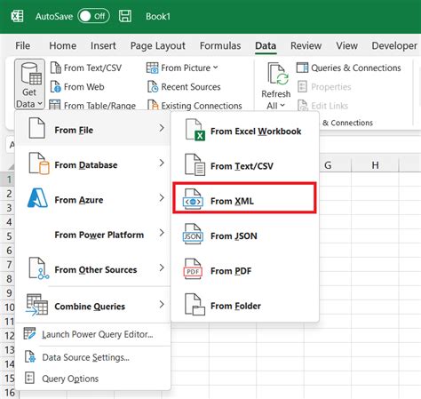
Task: Click the From Other Sources icon
Action: (x=39, y=268)
